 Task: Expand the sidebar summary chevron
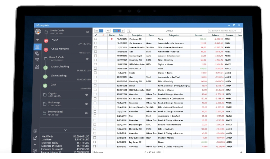pyautogui.click(x=66, y=130)
